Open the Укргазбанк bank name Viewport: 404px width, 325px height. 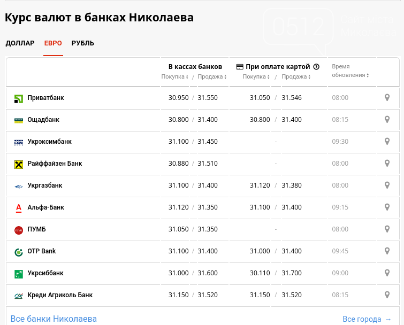45,185
